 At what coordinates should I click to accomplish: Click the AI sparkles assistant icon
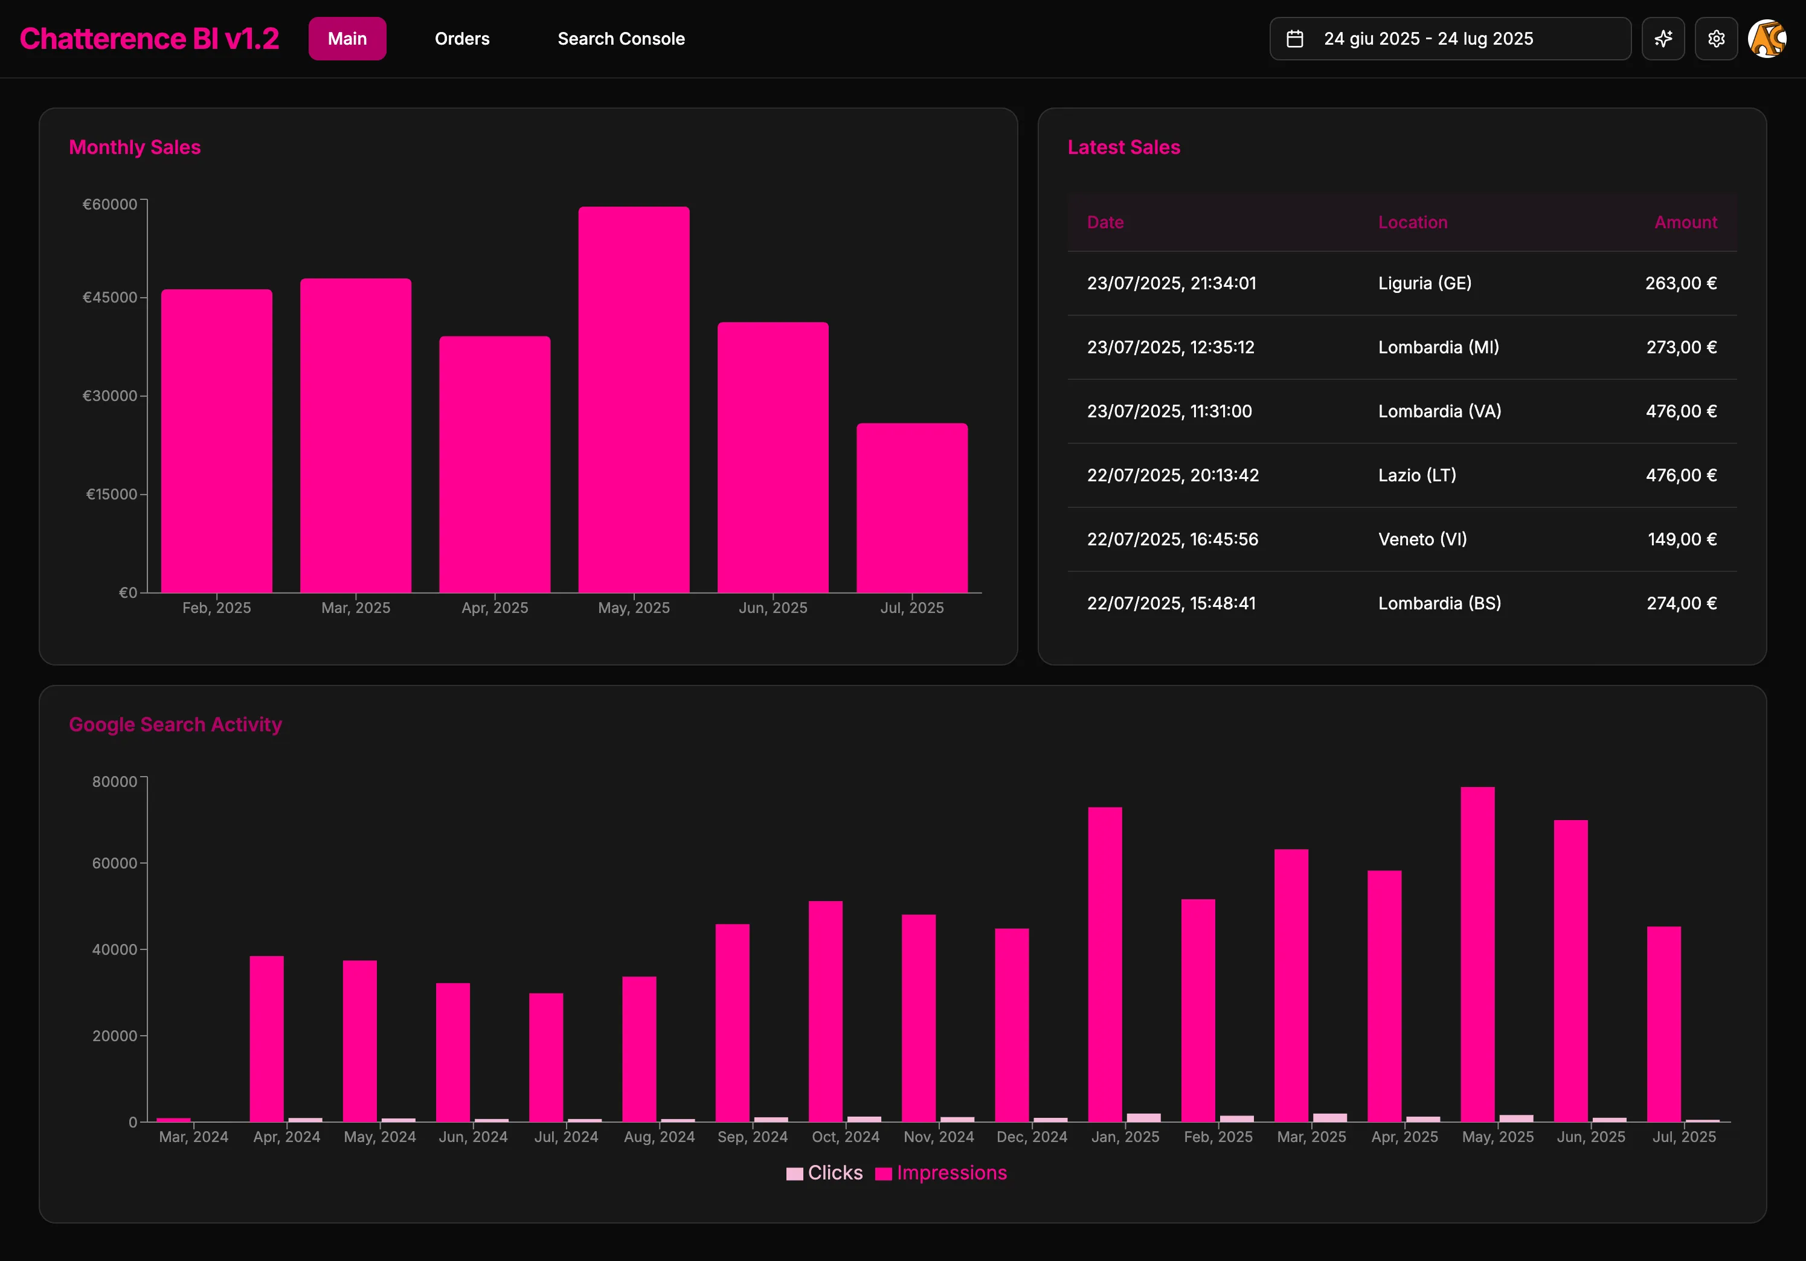coord(1663,38)
